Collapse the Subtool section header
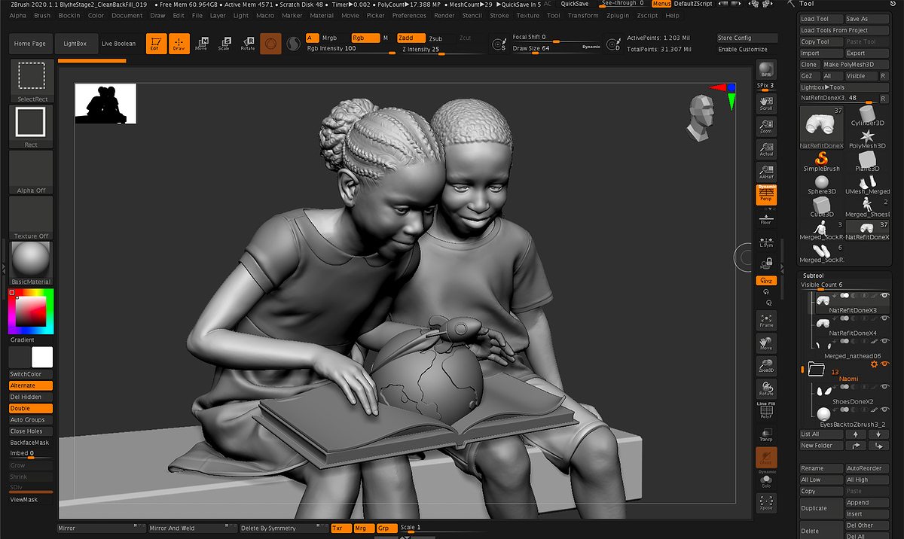The width and height of the screenshot is (904, 539). 813,276
